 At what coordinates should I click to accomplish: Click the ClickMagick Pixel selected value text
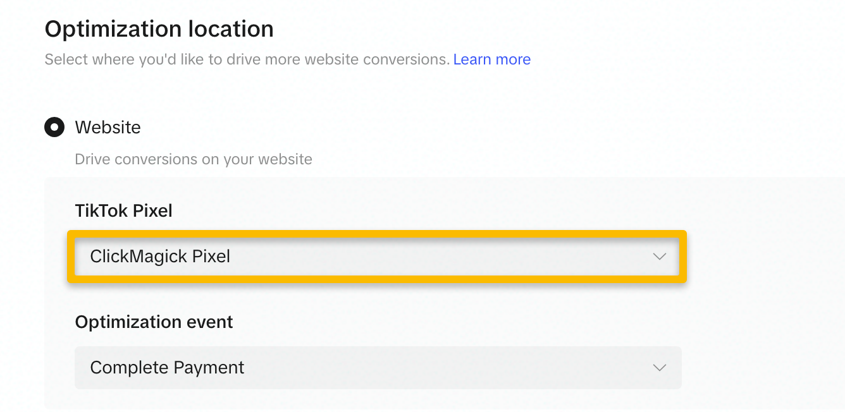[x=160, y=257]
